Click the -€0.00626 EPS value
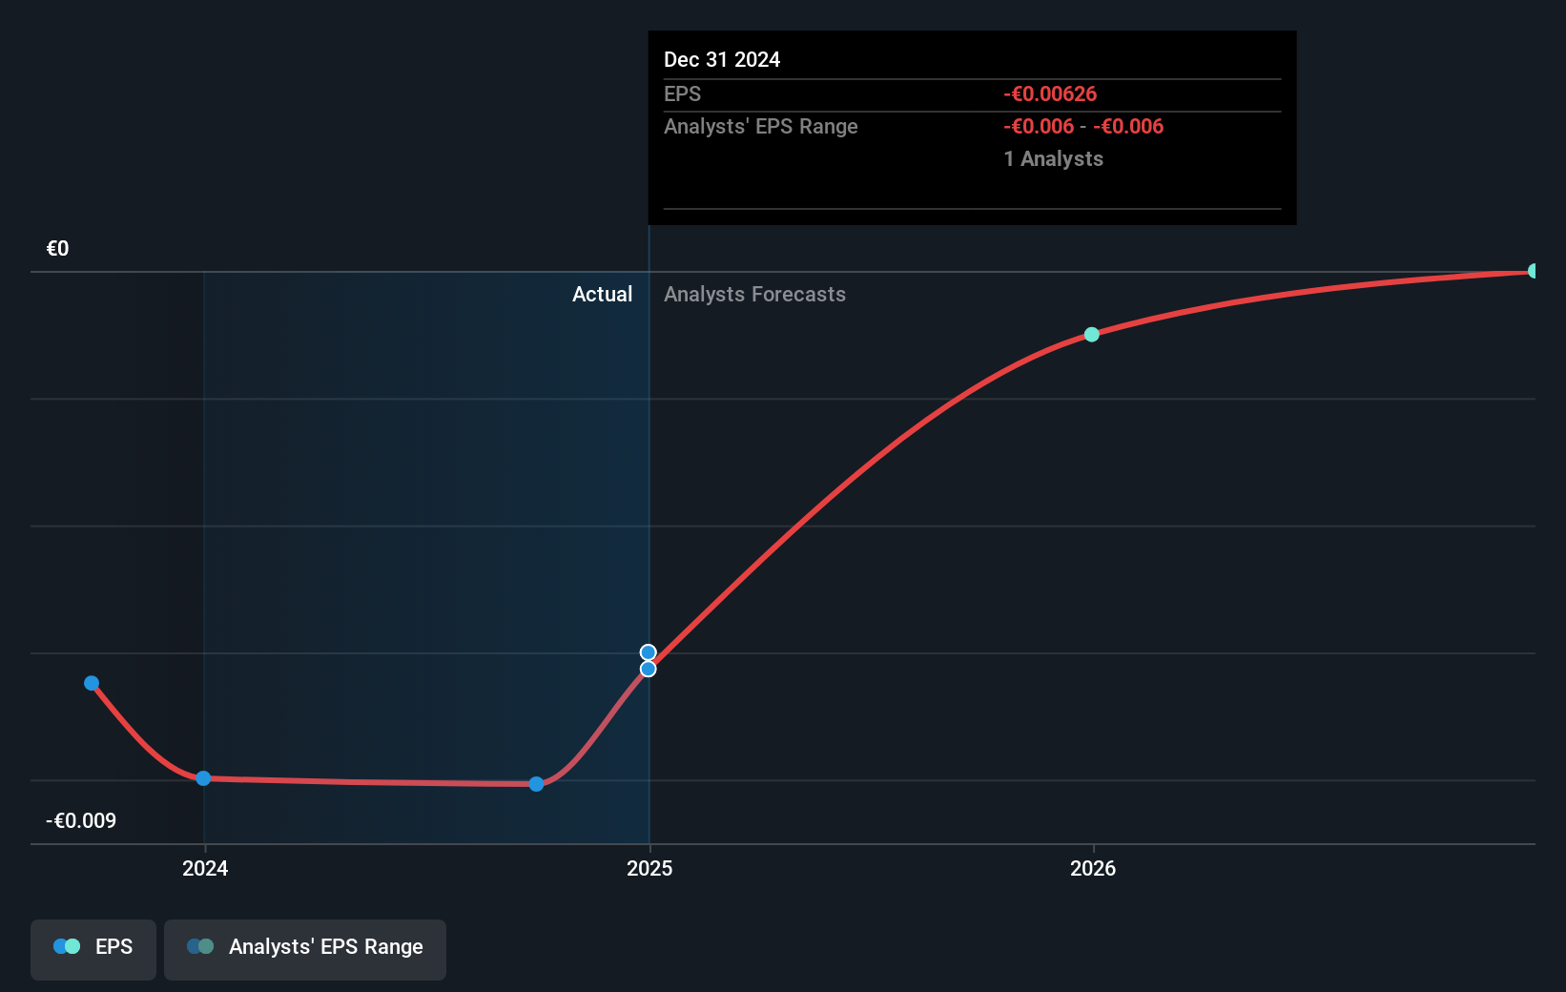The height and width of the screenshot is (992, 1566). click(x=1050, y=94)
